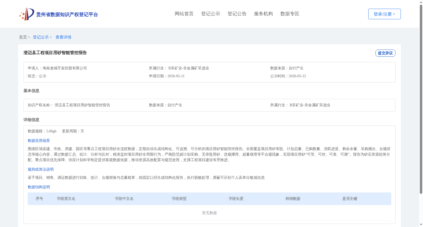Click the page vertical scrollbar thumb
The width and height of the screenshot is (423, 227).
pyautogui.click(x=421, y=99)
